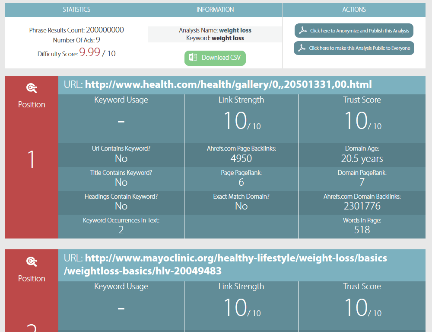
Task: Click the Domain Age 20.5 years cell
Action: 362,155
